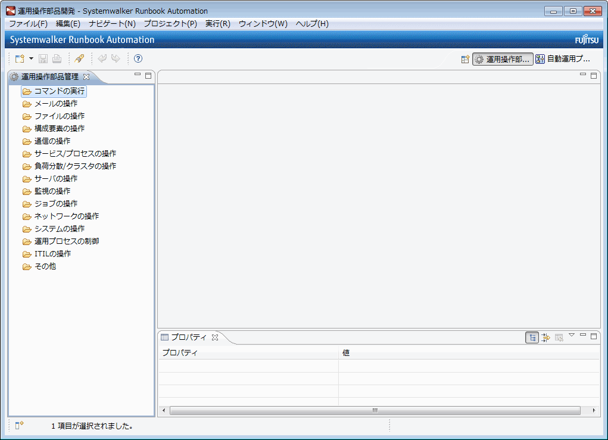Select the 運用操作部品管理 view tab
This screenshot has width=608, height=440.
click(x=49, y=77)
